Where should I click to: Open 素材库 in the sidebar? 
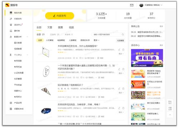[x=17, y=31]
